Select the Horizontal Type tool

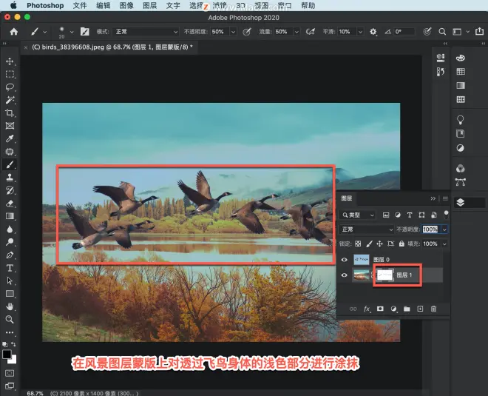10,268
